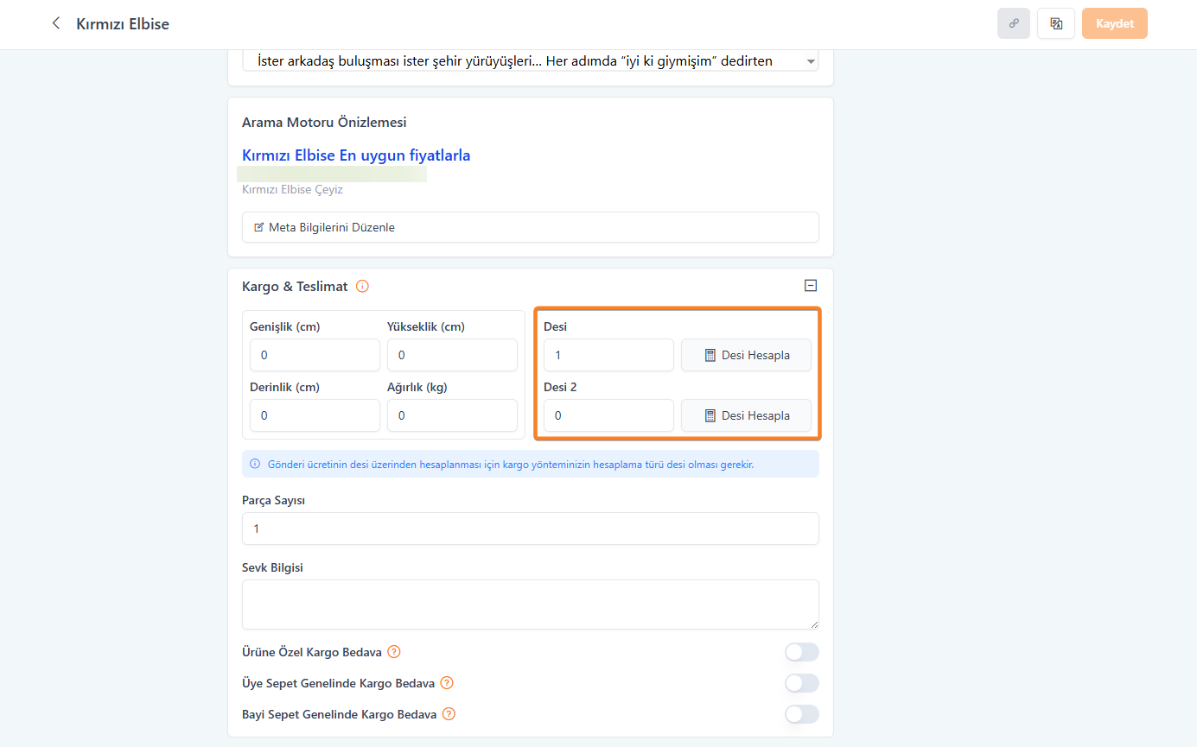Enable the Ürüne Özel Kargo Bedava switch
Image resolution: width=1197 pixels, height=747 pixels.
point(801,652)
